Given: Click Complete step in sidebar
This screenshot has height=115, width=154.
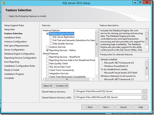Looking at the screenshot, I should (x=9, y=78).
